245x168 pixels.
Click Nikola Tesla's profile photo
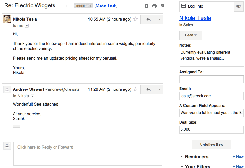click(x=7, y=19)
